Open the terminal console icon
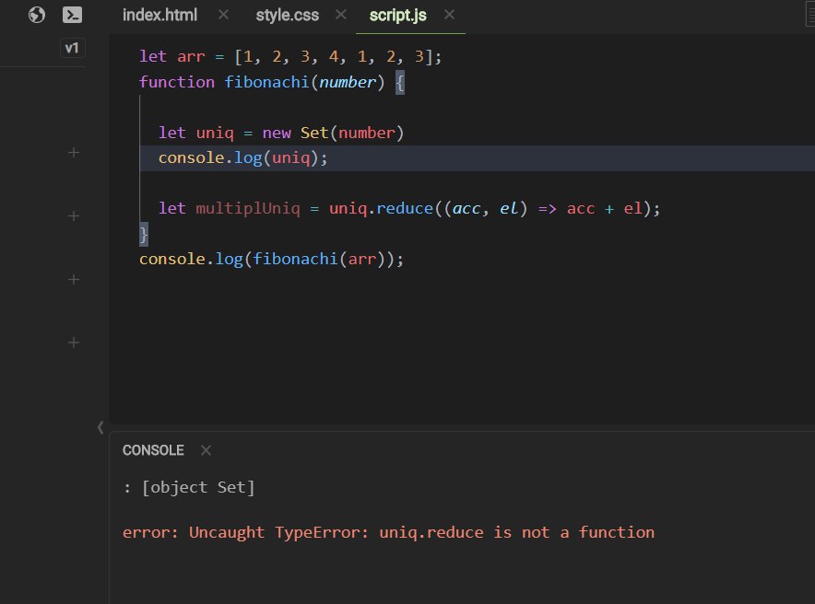The width and height of the screenshot is (815, 604). pos(72,15)
